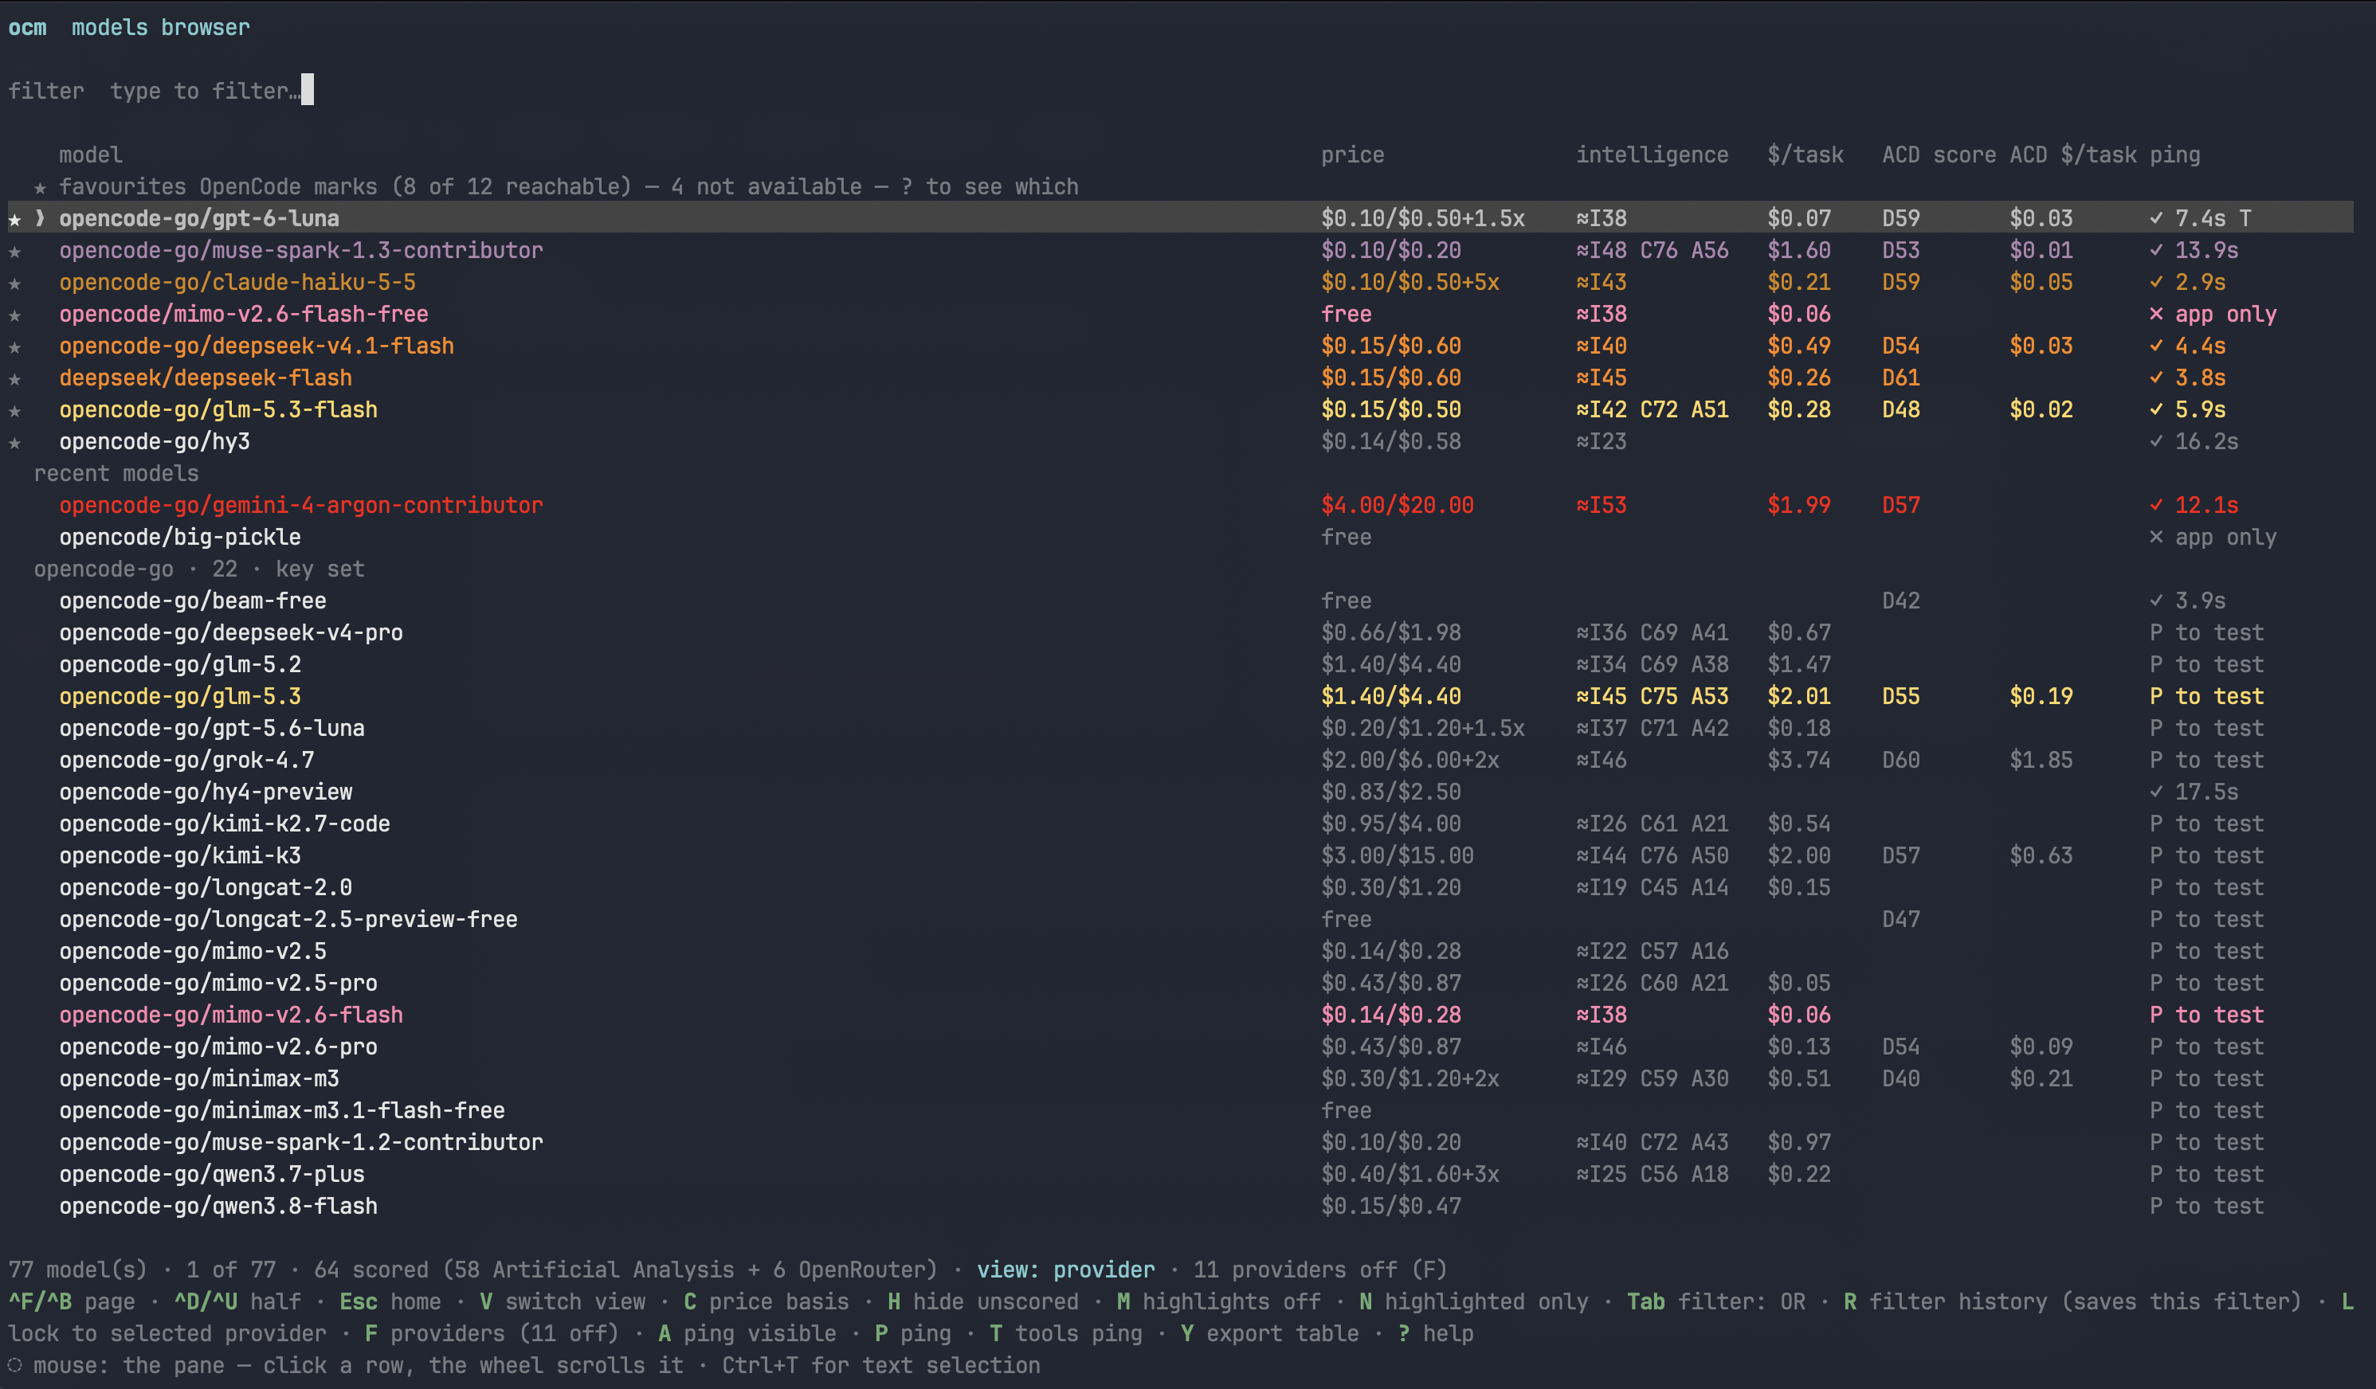Viewport: 2376px width, 1389px height.
Task: Click the ping checkmark for hy4-preview
Action: (2156, 792)
